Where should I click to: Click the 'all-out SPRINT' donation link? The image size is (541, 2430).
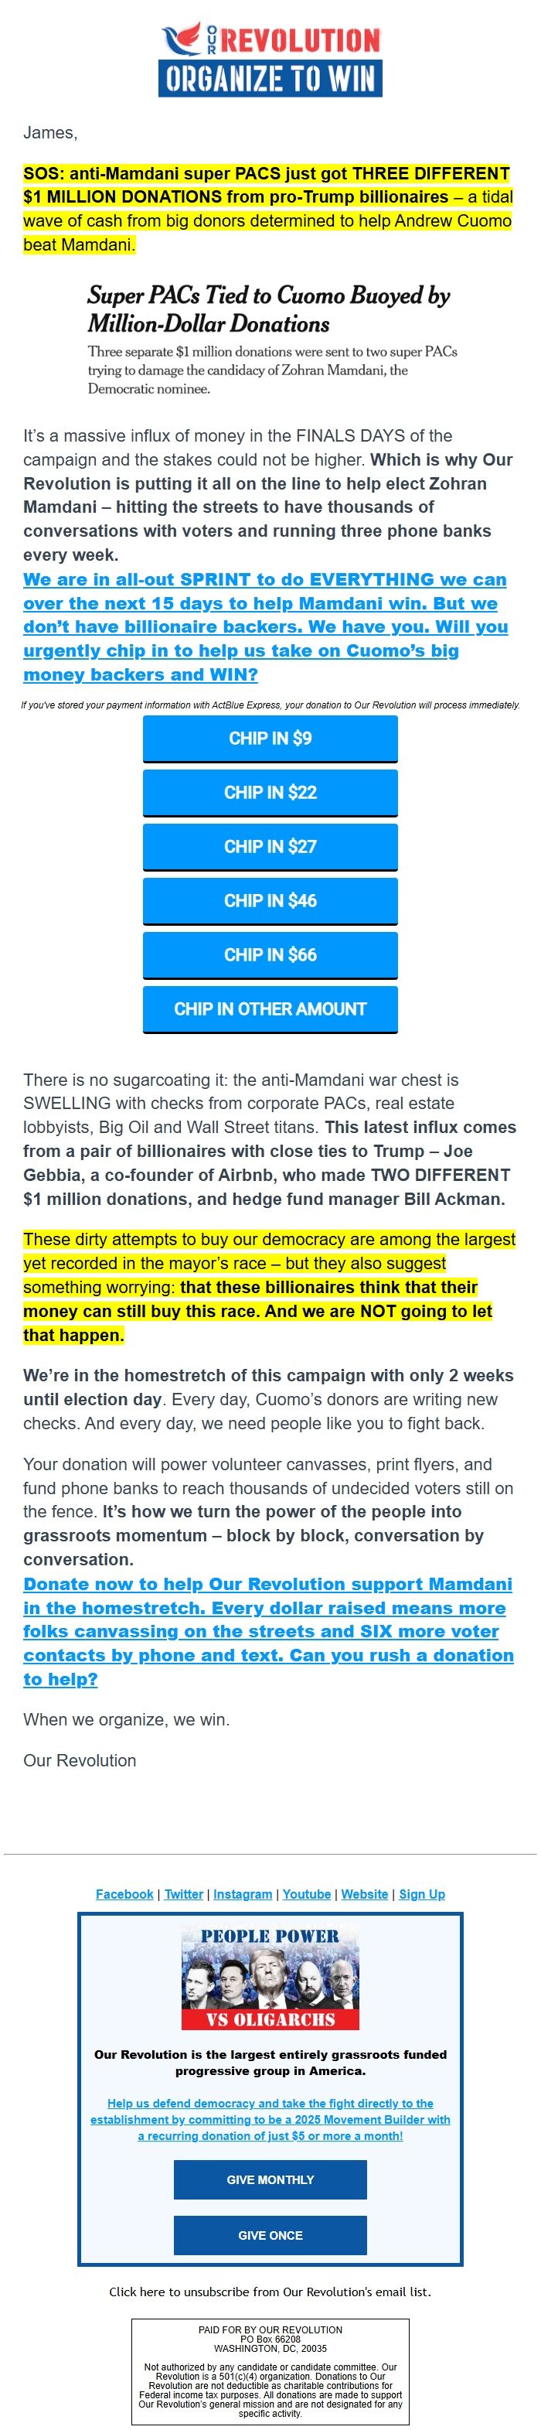click(x=265, y=626)
